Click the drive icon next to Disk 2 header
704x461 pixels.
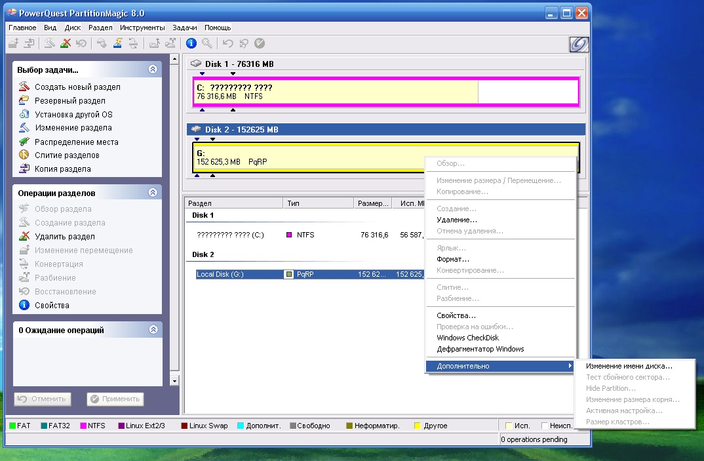click(x=196, y=129)
